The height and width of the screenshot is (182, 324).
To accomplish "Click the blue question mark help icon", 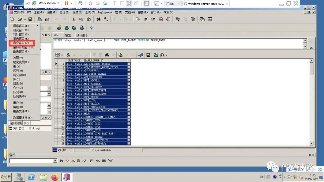I will point(91,28).
